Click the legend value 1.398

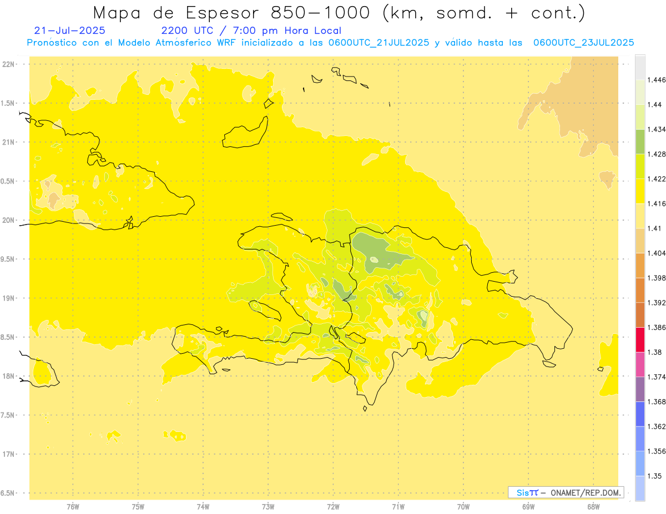pyautogui.click(x=657, y=278)
